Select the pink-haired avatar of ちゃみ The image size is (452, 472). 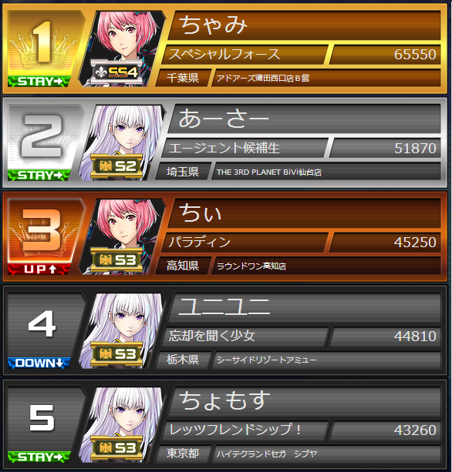[x=122, y=49]
